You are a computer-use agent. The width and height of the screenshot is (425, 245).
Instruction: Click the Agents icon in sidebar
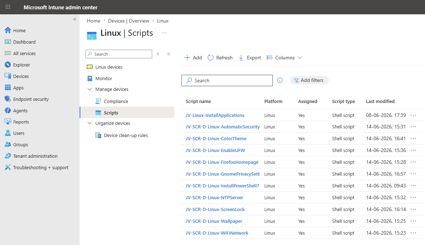coord(8,111)
